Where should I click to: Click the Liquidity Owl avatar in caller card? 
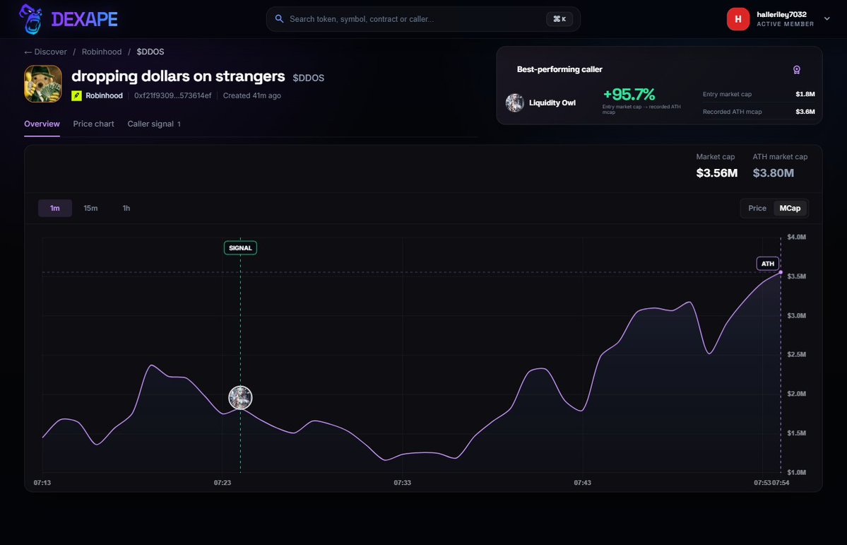514,102
